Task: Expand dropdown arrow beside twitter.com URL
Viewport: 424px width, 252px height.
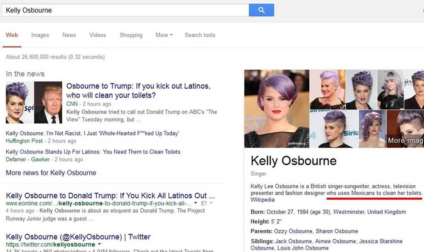Action: 99,244
